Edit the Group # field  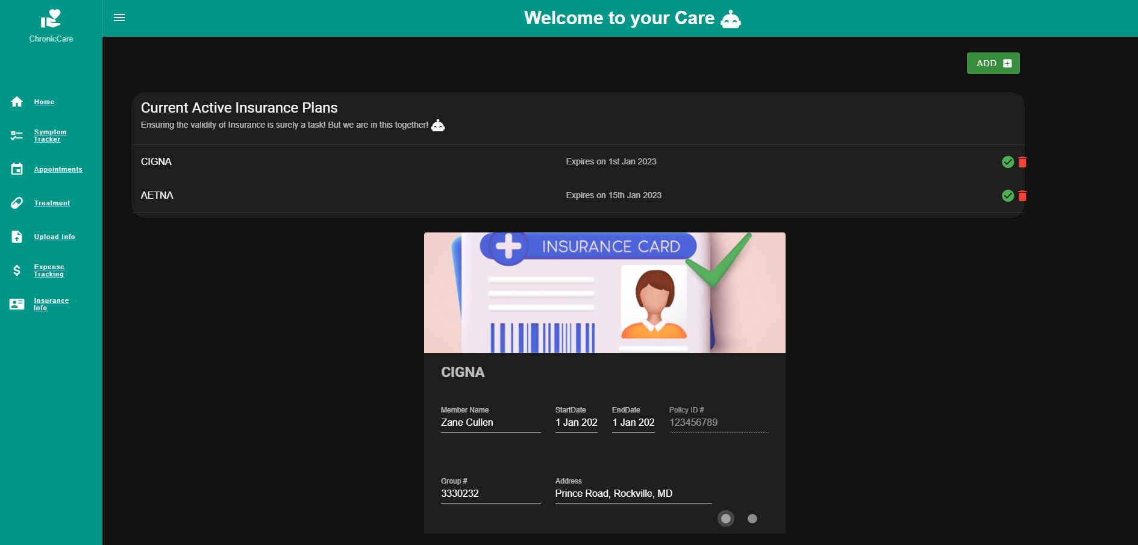point(490,494)
